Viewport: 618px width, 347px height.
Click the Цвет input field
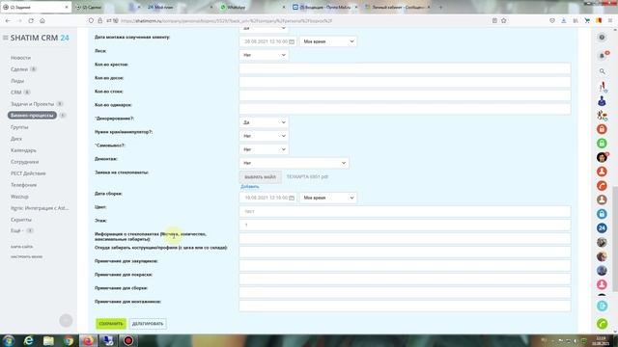405,211
